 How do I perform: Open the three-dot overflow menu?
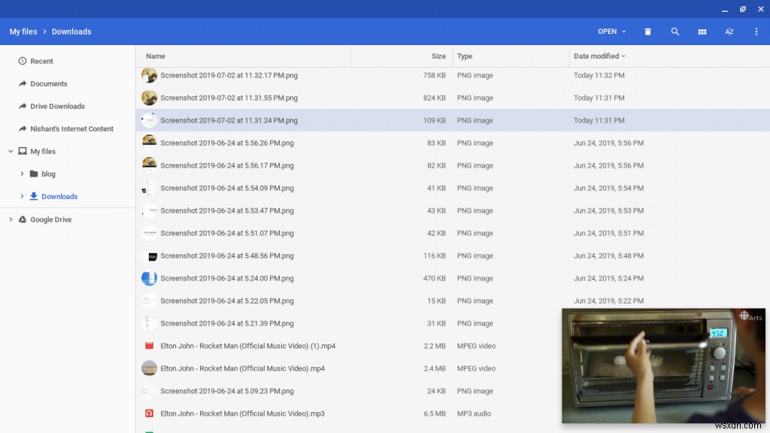pyautogui.click(x=756, y=32)
